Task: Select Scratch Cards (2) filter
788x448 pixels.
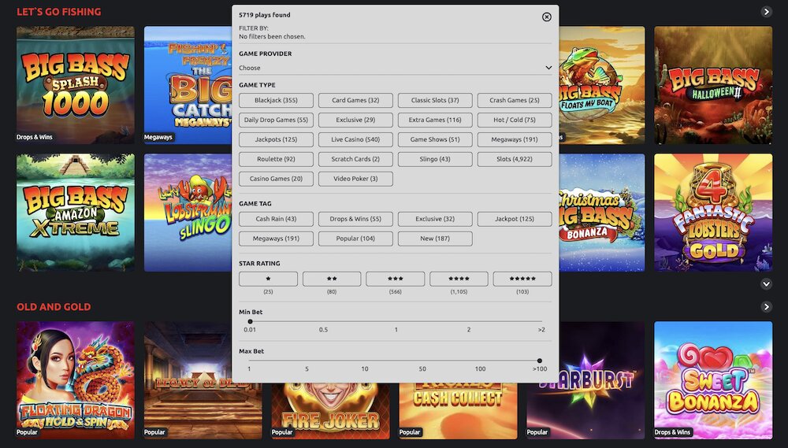Action: [355, 159]
